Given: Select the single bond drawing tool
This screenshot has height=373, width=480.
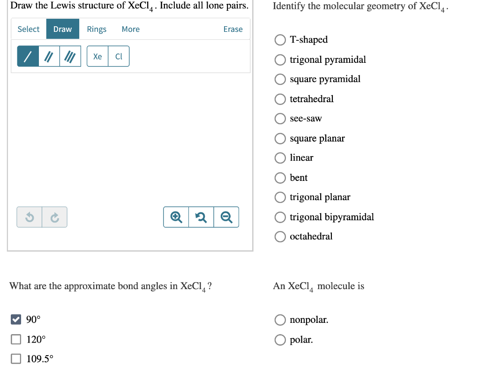Looking at the screenshot, I should pyautogui.click(x=27, y=56).
